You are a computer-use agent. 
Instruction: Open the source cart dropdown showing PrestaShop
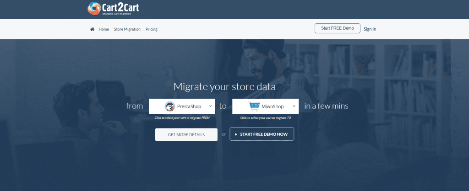click(182, 106)
